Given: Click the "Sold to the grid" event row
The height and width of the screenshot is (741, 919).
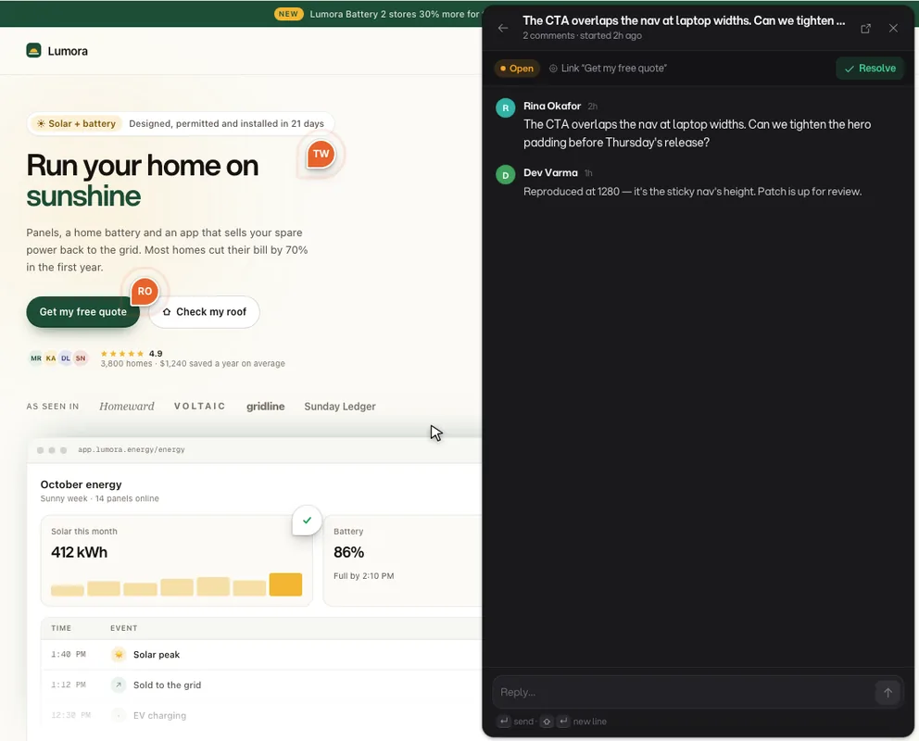Looking at the screenshot, I should coord(261,684).
